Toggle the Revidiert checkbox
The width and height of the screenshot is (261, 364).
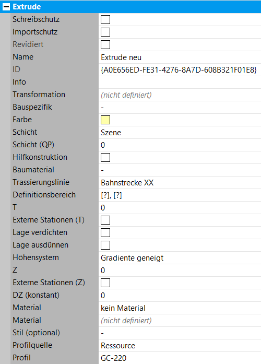click(x=105, y=44)
